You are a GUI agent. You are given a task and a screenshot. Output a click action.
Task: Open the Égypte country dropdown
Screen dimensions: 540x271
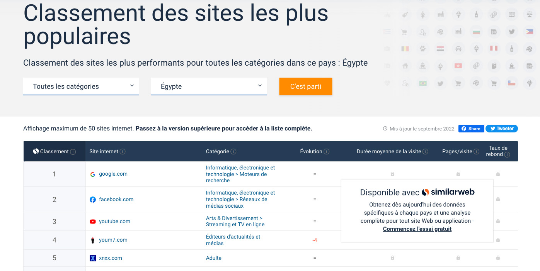[x=209, y=86]
